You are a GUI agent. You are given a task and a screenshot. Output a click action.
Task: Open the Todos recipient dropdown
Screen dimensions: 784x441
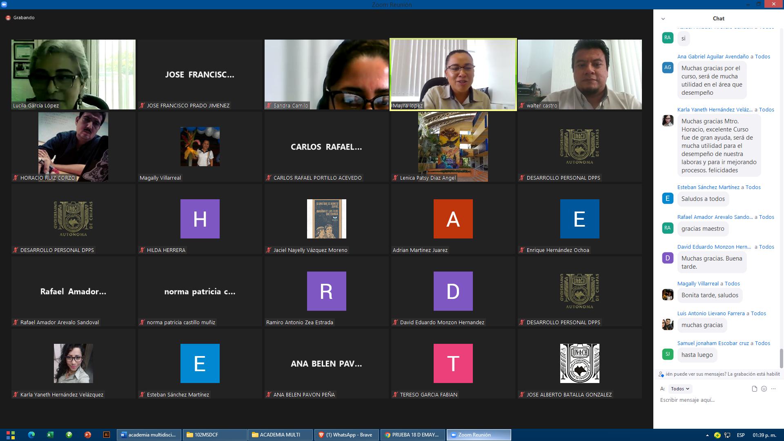(680, 389)
